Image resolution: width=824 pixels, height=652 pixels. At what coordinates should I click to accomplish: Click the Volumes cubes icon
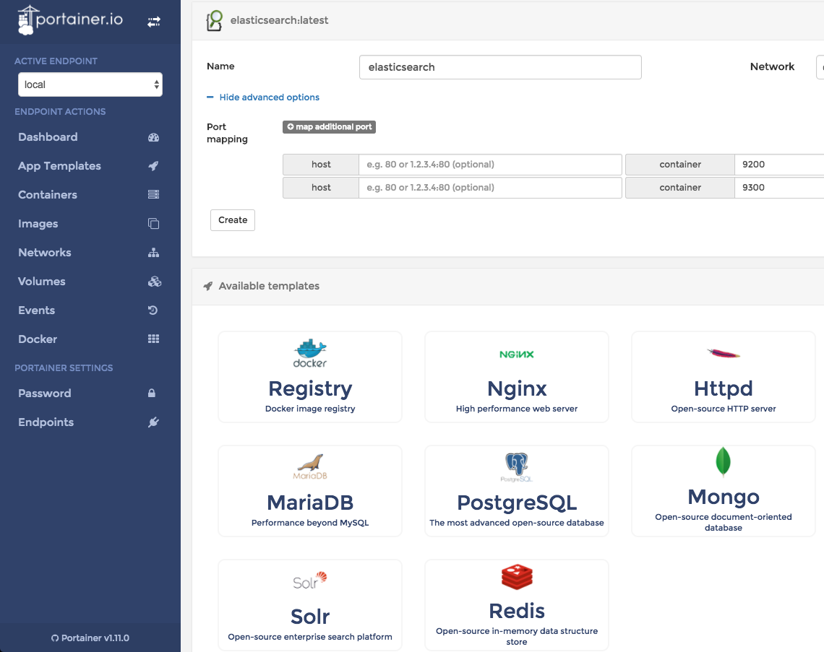point(153,282)
